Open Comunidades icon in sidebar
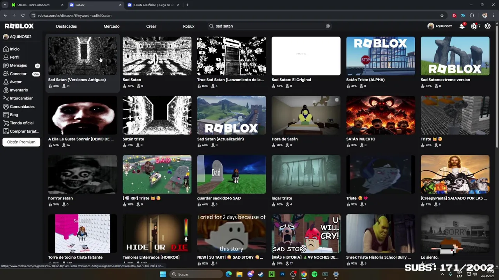 click(x=5, y=106)
